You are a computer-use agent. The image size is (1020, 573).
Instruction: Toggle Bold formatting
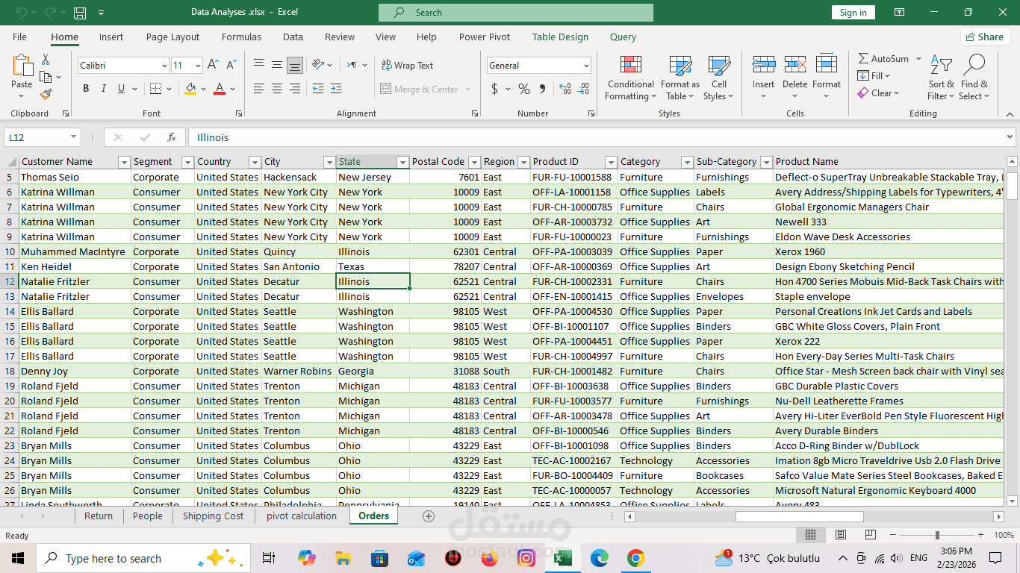point(86,89)
